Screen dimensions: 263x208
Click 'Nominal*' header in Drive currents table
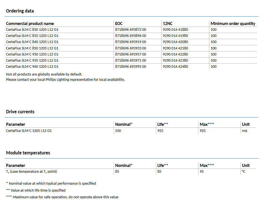click(124, 124)
